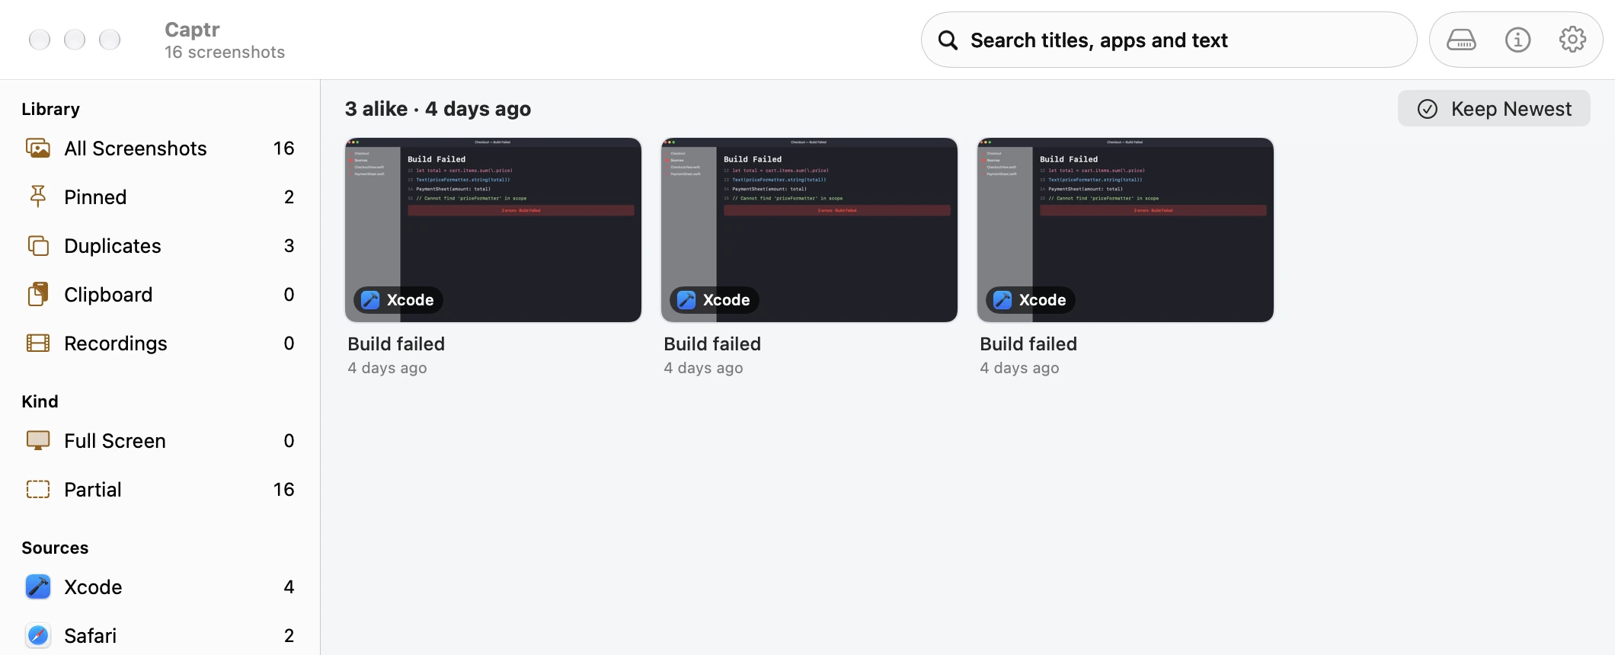Viewport: 1615px width, 655px height.
Task: Open the second Build failed screenshot thumbnail
Action: coord(809,230)
